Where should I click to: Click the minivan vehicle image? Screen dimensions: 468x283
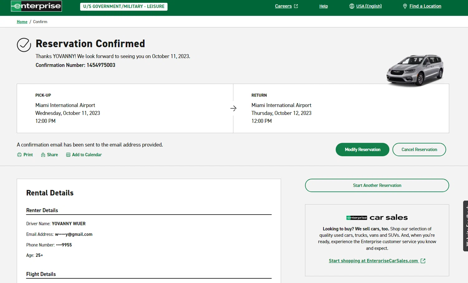(415, 70)
